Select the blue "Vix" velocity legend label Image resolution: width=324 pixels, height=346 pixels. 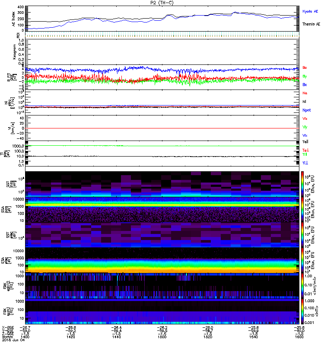click(x=305, y=135)
